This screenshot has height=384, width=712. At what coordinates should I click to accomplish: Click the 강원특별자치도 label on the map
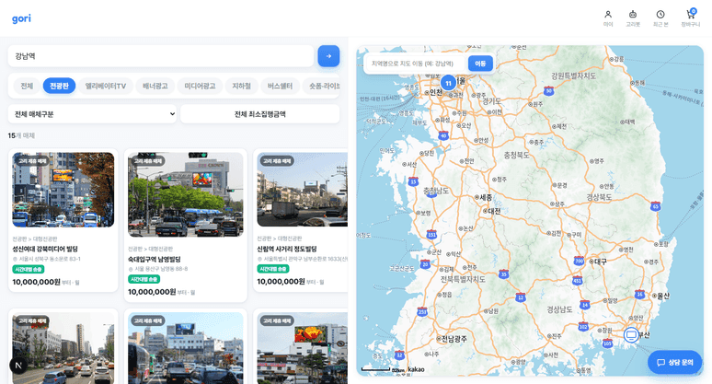(573, 76)
